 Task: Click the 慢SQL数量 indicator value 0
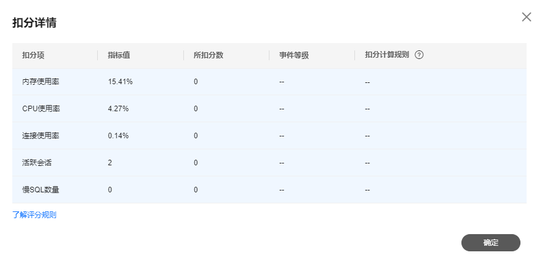(110, 190)
